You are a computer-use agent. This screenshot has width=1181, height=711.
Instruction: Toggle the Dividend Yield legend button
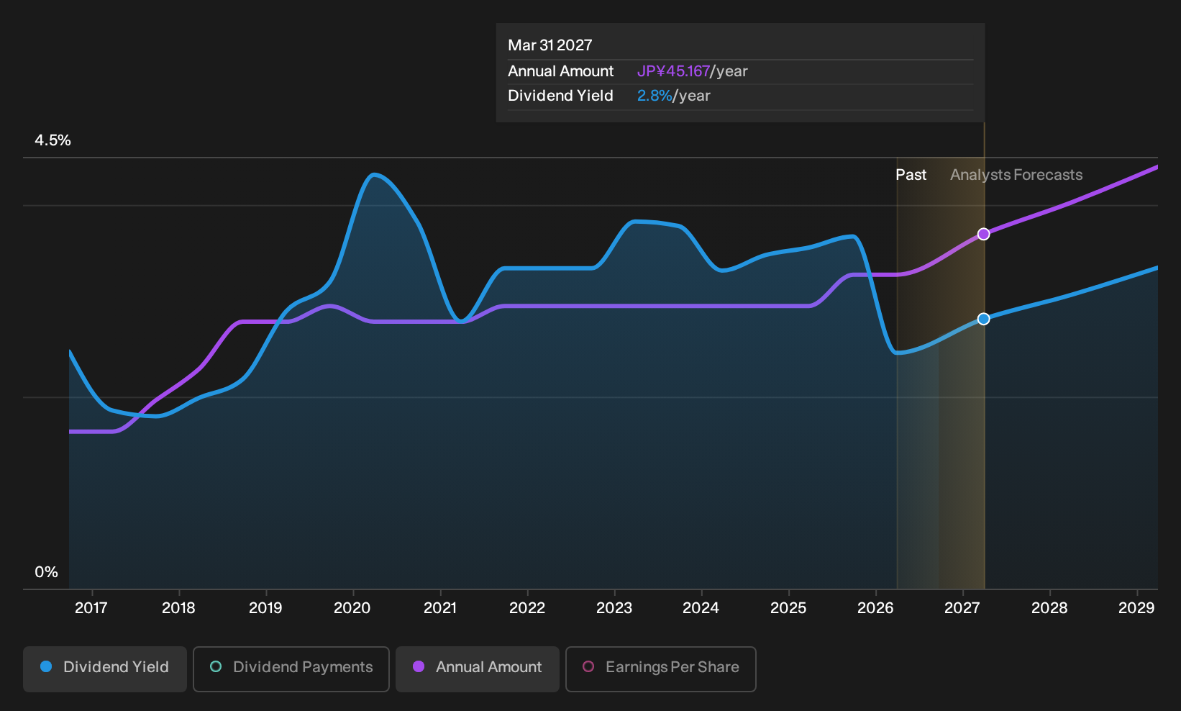(x=105, y=669)
